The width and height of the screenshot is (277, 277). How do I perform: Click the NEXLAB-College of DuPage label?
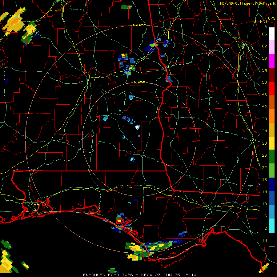tap(246, 3)
